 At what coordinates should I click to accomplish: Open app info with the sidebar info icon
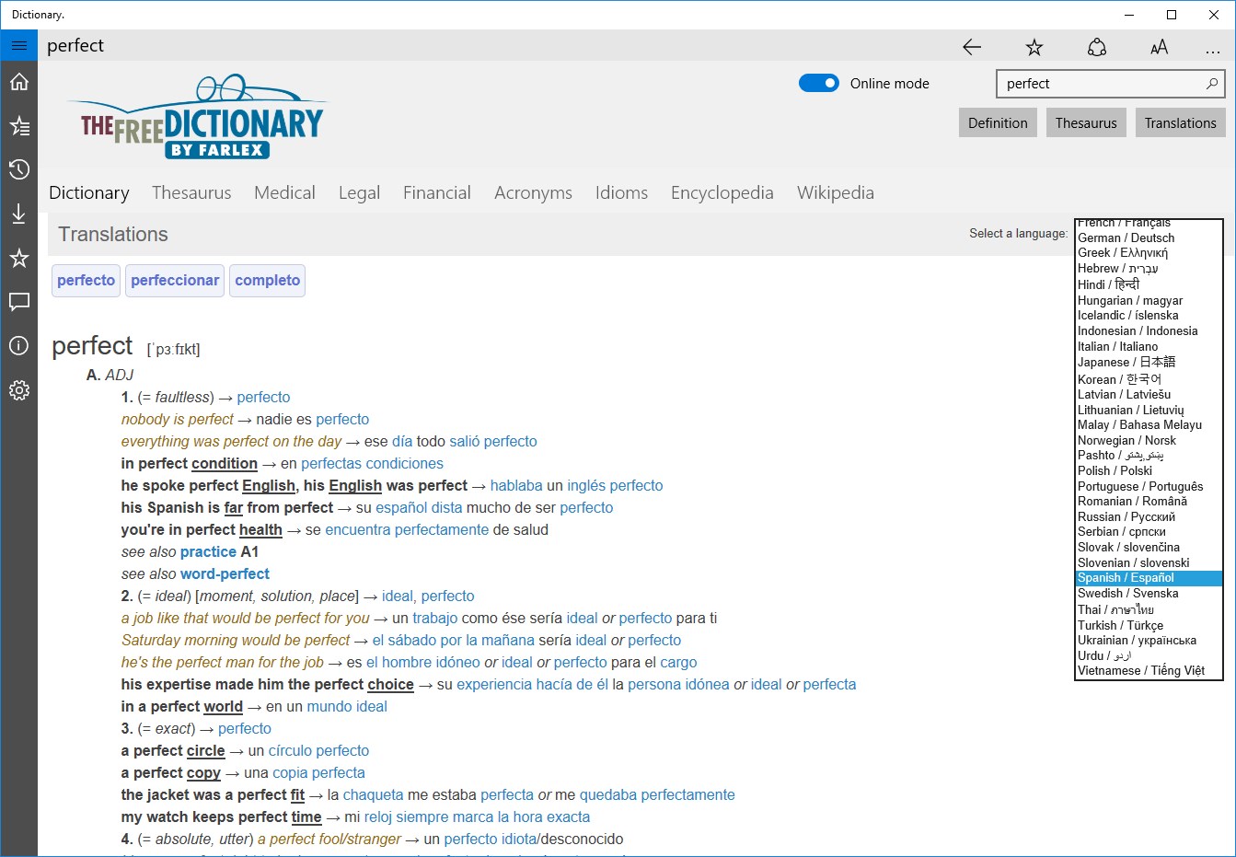18,346
